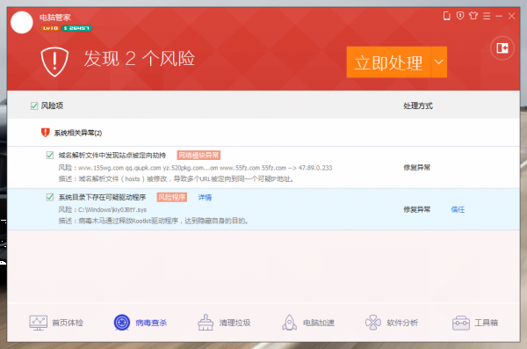
Task: Switch to 工具箱 tab label
Action: [x=487, y=323]
